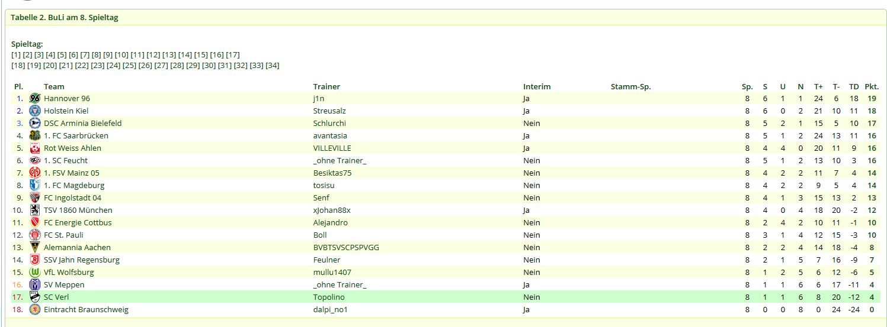Screen dimensions: 887x327
Task: Click the Hannover 96 club crest
Action: tap(35, 98)
